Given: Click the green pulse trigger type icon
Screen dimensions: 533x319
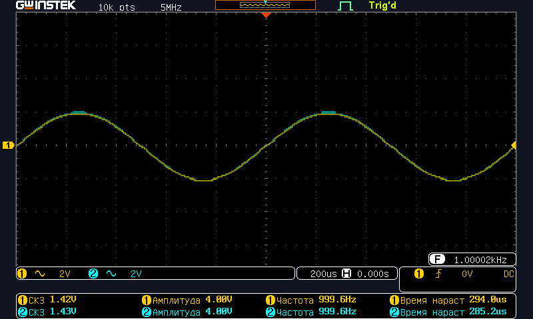Looking at the screenshot, I should click(x=345, y=6).
